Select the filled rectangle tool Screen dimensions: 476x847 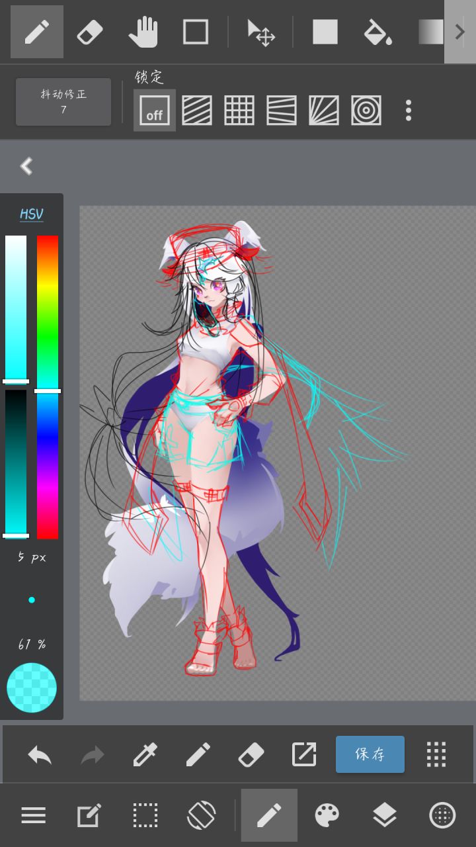pyautogui.click(x=325, y=32)
